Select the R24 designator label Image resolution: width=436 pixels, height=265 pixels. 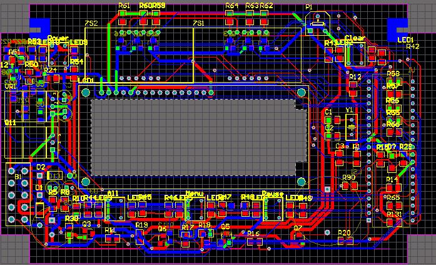click(x=51, y=70)
